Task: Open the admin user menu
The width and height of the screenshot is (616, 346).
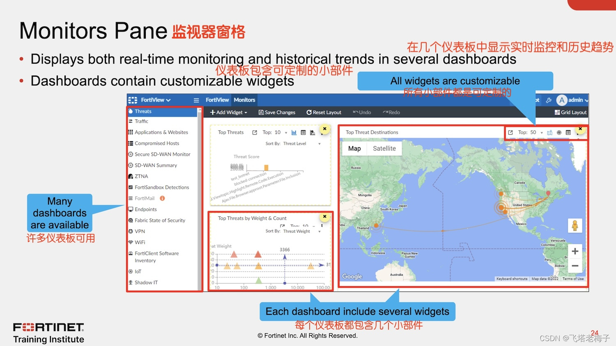Action: click(578, 100)
